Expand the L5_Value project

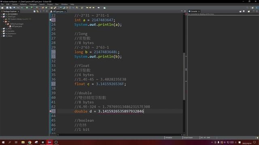[x=2, y=36]
